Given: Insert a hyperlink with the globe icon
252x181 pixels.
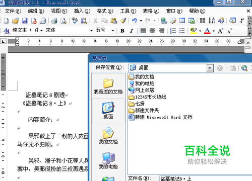Looking at the screenshot, I should (164, 21).
